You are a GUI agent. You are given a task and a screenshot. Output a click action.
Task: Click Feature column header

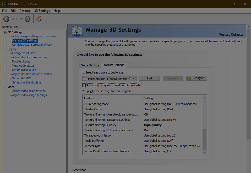(113, 98)
